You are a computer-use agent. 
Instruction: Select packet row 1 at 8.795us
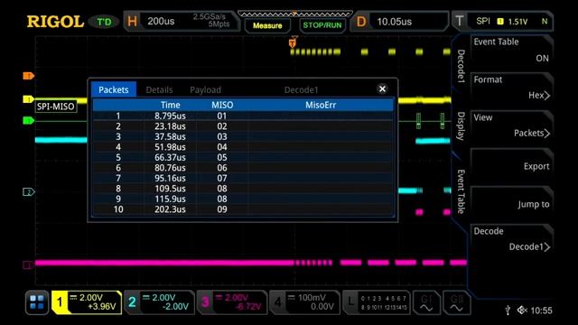(243, 116)
